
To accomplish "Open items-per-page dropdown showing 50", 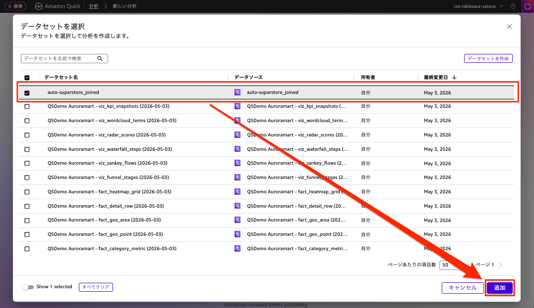I will [x=451, y=265].
